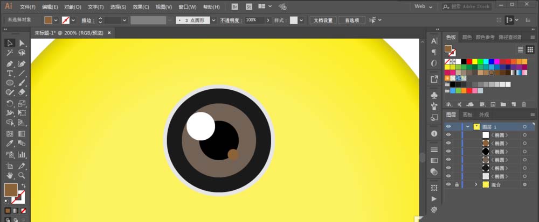539x222 pixels.
Task: Click the 文档设置 button
Action: (x=323, y=20)
